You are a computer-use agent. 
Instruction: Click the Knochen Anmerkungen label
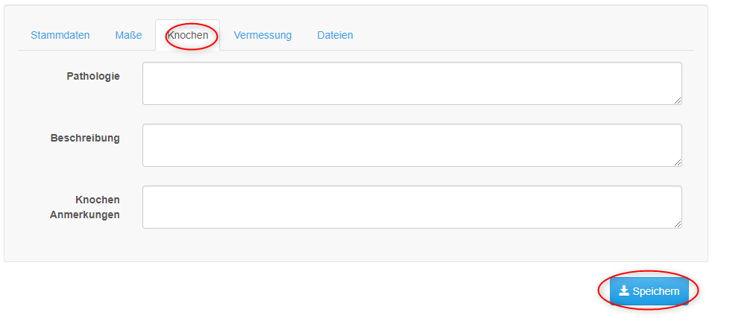85,207
